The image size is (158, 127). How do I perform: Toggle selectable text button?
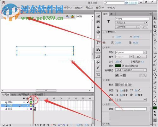[x=117, y=75]
